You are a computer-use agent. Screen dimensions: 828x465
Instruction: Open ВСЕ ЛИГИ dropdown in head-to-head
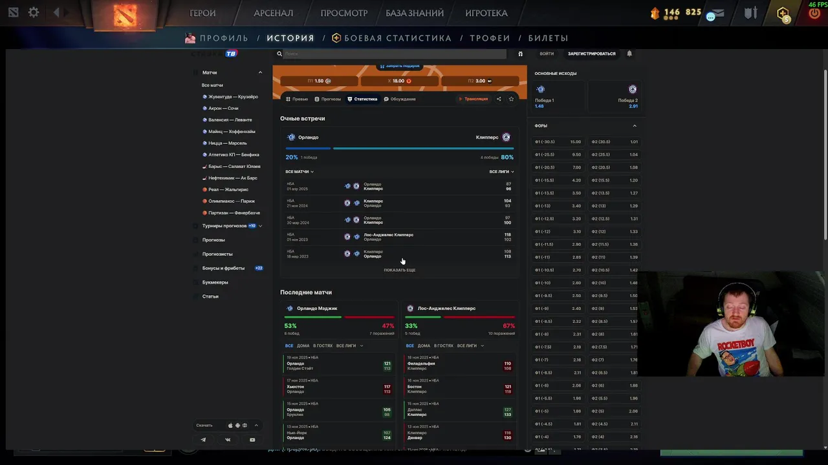coord(501,172)
